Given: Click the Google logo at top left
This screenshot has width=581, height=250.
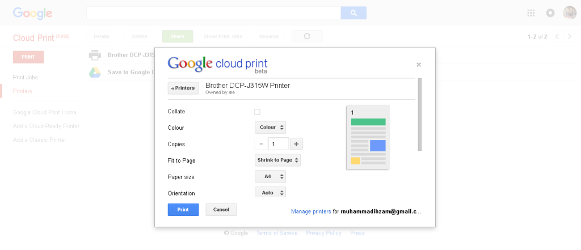Looking at the screenshot, I should pyautogui.click(x=32, y=14).
